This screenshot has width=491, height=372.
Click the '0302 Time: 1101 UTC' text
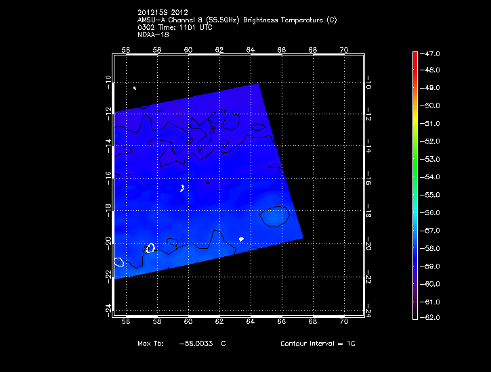click(175, 27)
